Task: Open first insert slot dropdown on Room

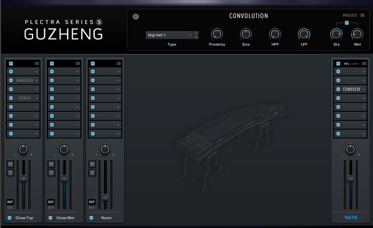Action: pos(118,71)
